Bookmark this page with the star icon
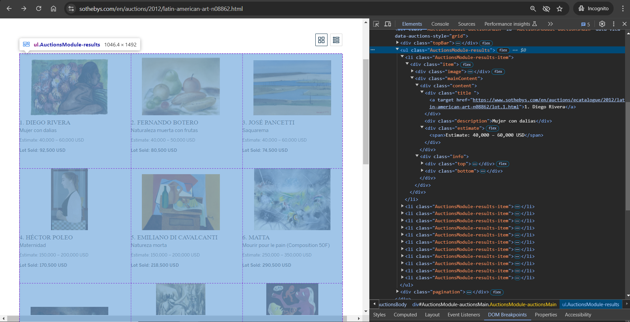 (x=560, y=9)
